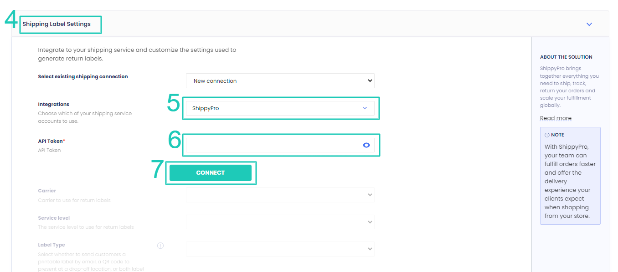Open the Carrier dropdown

[280, 195]
